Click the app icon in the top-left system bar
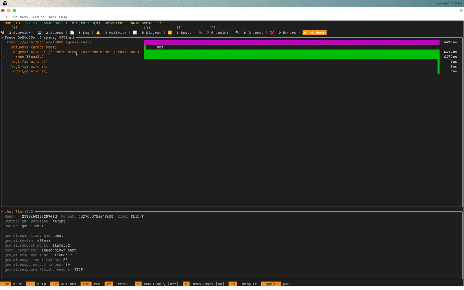This screenshot has height=290, width=464. pyautogui.click(x=5, y=3)
